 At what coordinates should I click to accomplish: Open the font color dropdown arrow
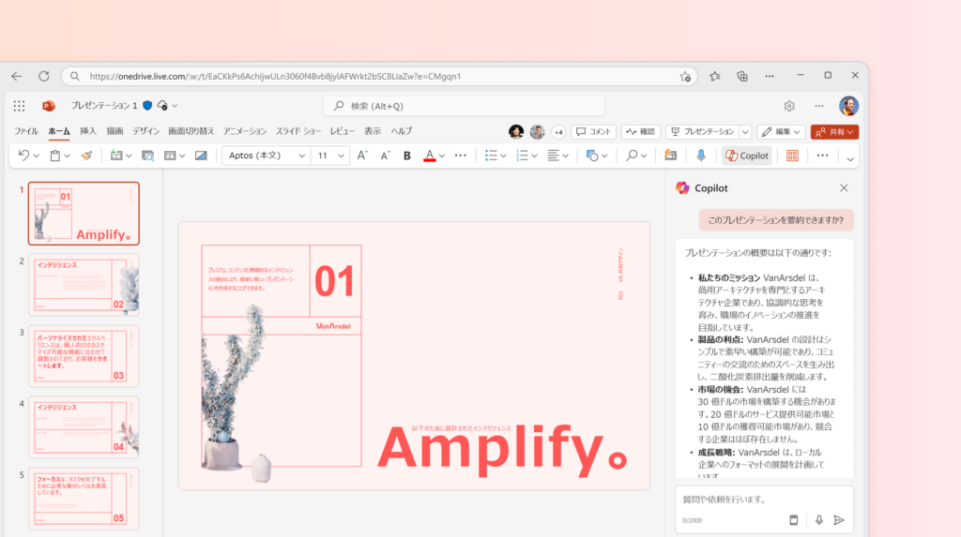(x=441, y=157)
